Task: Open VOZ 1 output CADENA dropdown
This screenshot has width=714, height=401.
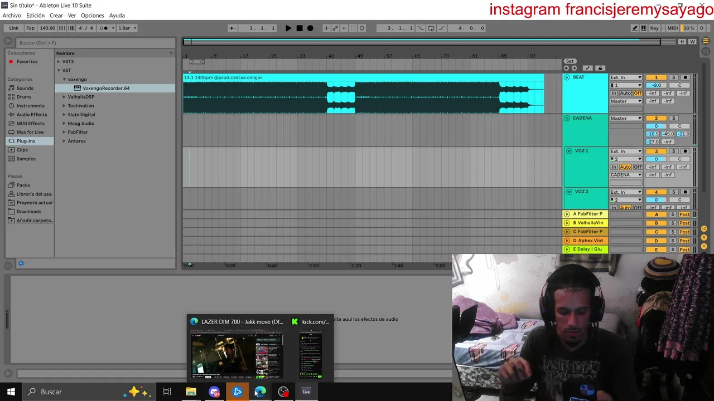Action: (x=626, y=175)
